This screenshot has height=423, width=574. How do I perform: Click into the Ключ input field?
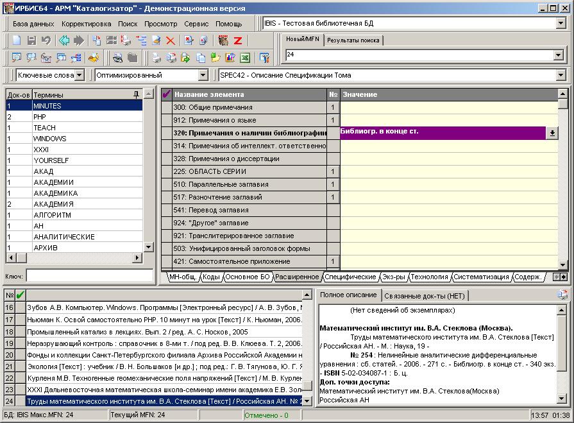[x=90, y=276]
